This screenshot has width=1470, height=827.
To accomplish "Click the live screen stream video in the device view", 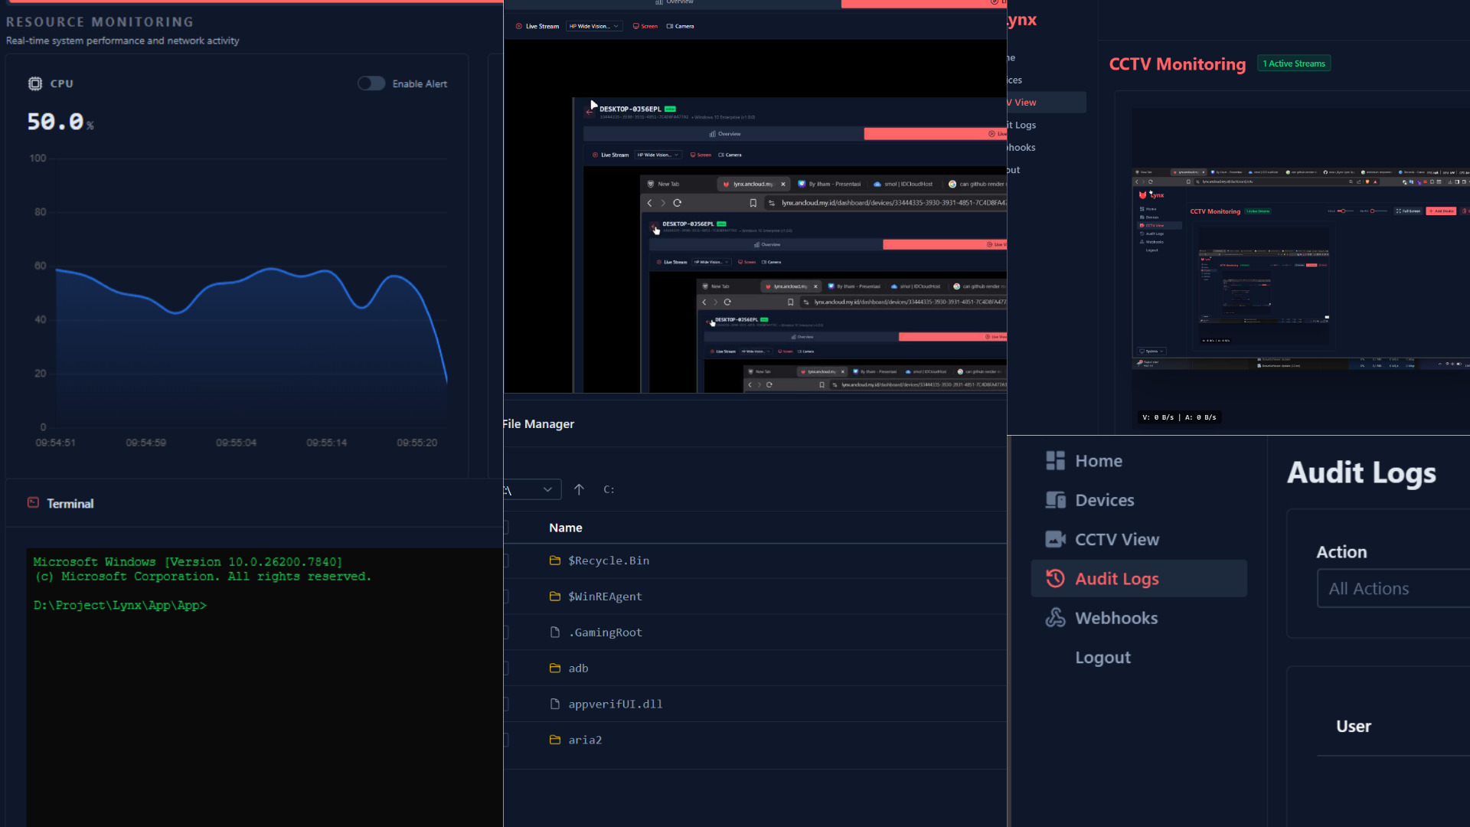I will 755,216.
